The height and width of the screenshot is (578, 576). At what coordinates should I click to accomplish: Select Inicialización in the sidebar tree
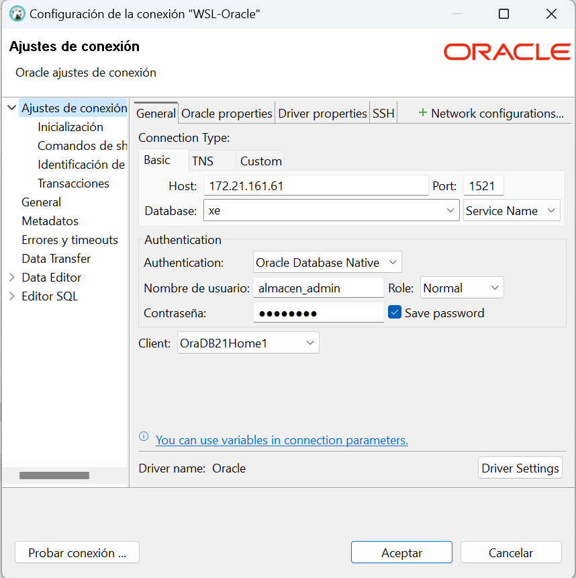[x=70, y=127]
